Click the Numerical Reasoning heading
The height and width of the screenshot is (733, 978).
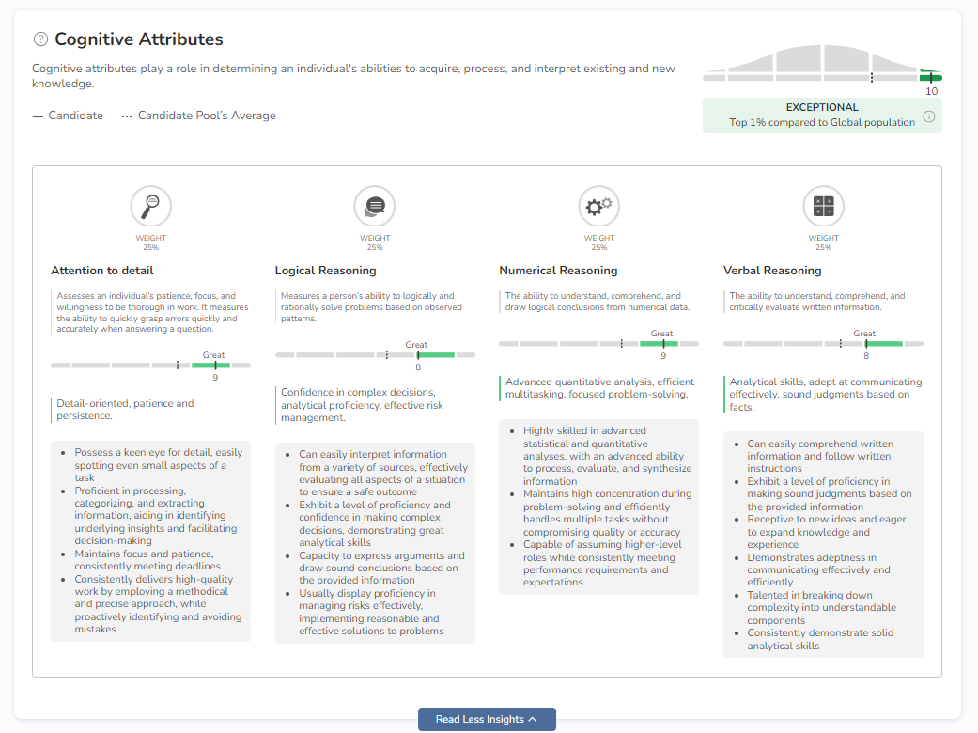click(x=558, y=271)
